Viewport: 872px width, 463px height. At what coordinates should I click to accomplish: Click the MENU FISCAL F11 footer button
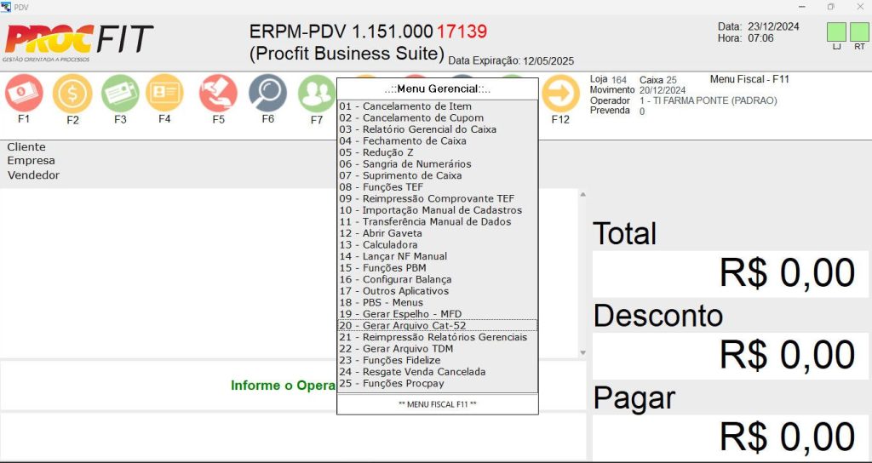pyautogui.click(x=438, y=404)
